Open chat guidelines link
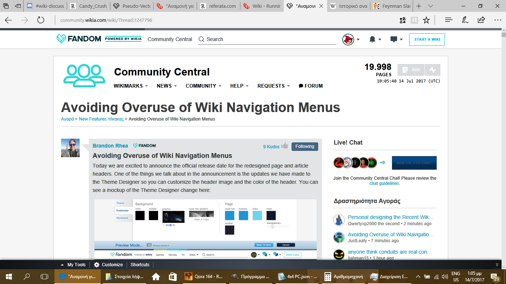 pyautogui.click(x=384, y=183)
